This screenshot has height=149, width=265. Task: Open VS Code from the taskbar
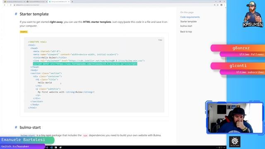point(51,147)
